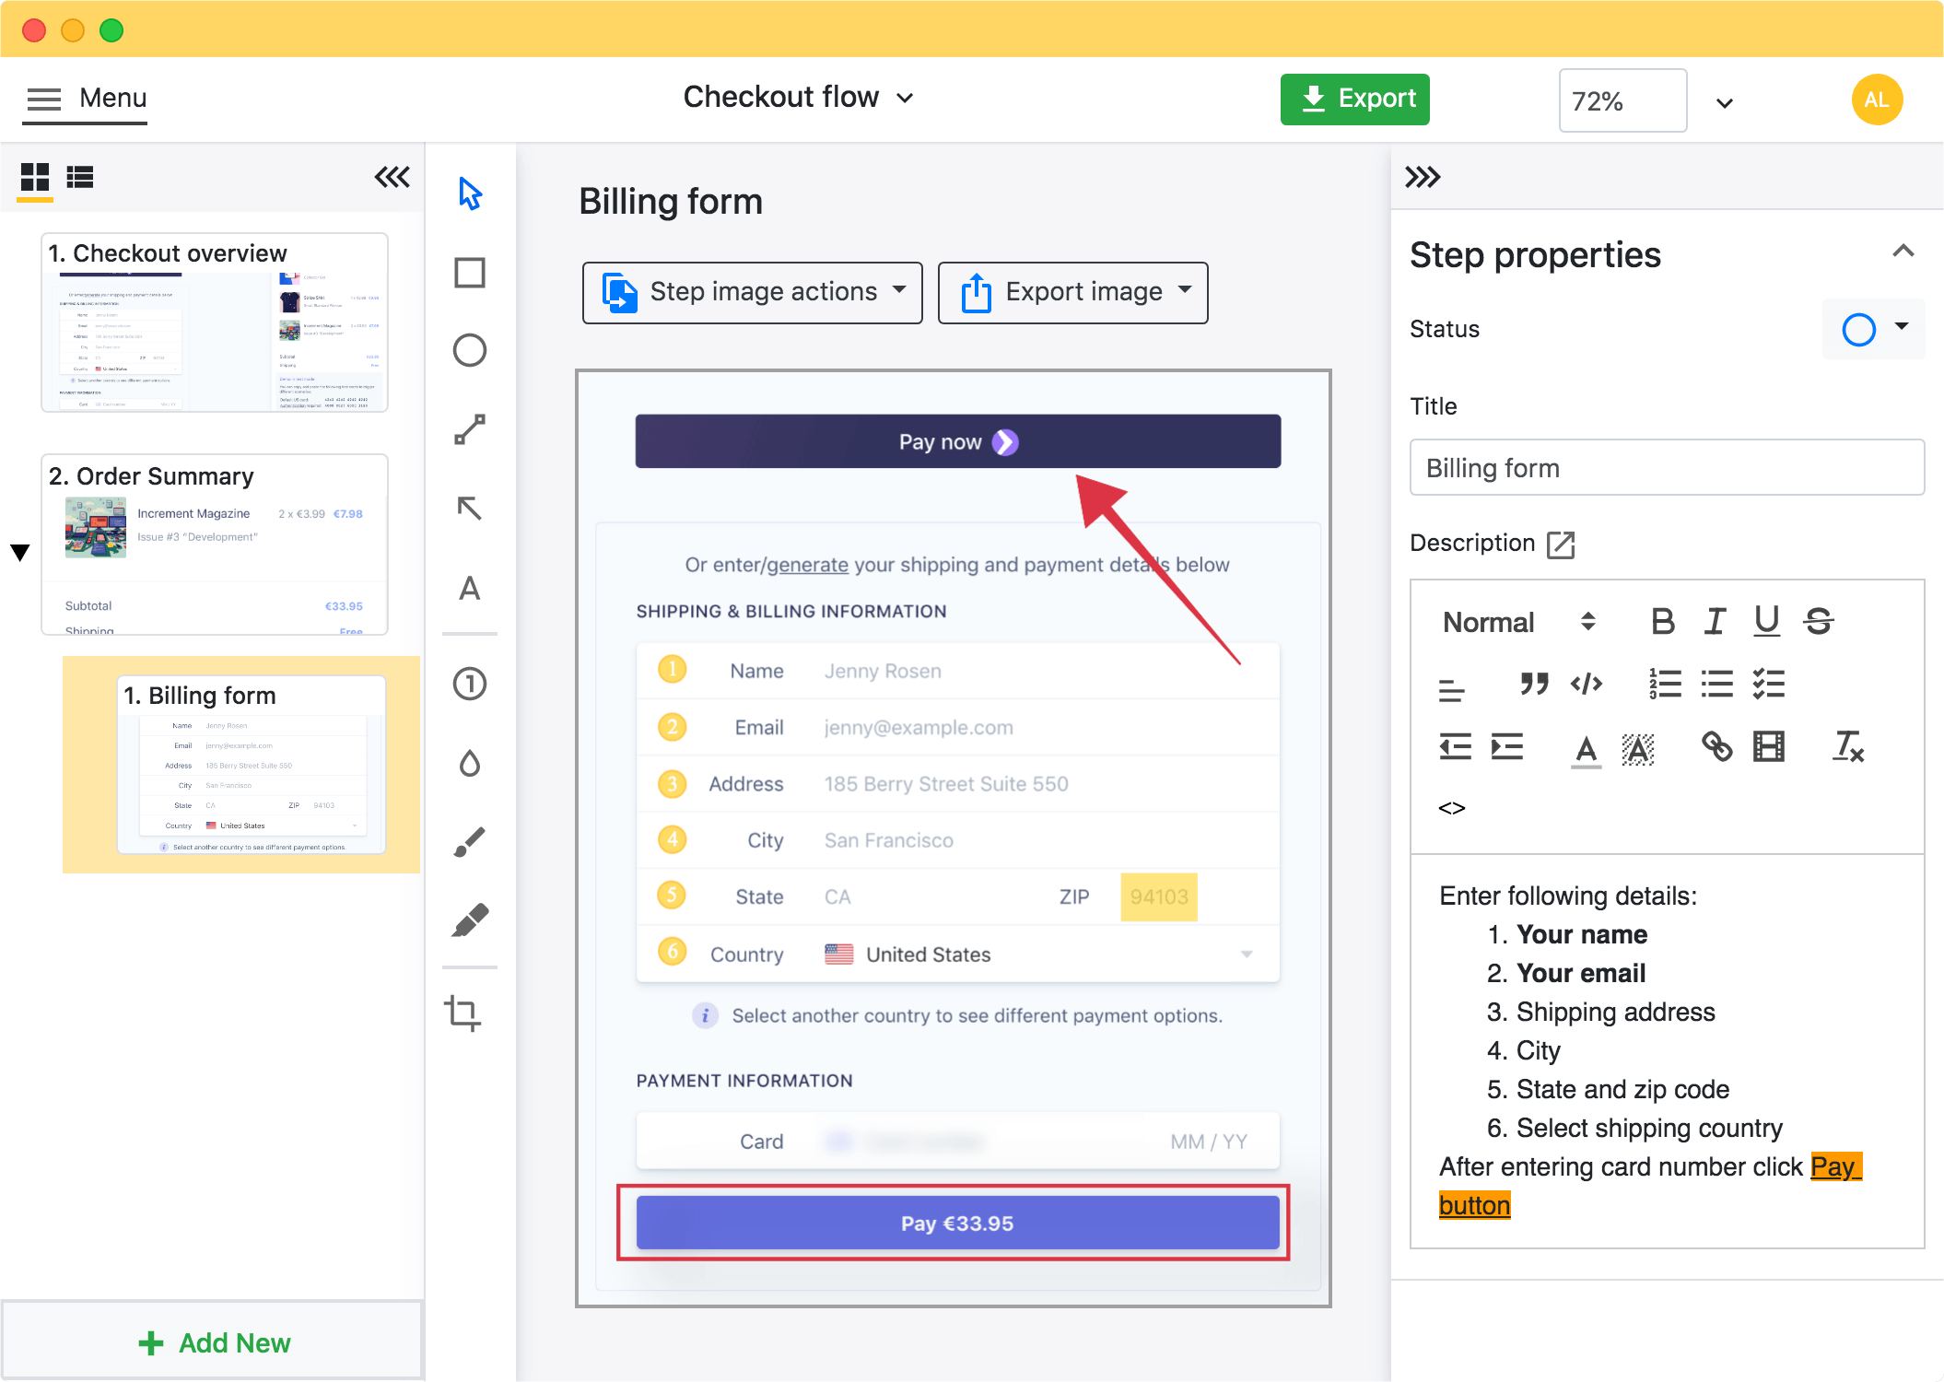Open the Status circle dropdown
The height and width of the screenshot is (1382, 1944).
(1874, 329)
